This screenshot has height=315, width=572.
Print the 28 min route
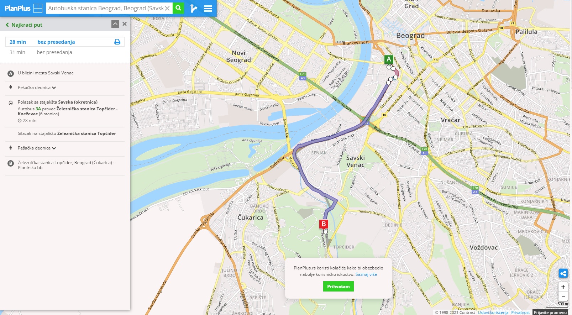[117, 42]
